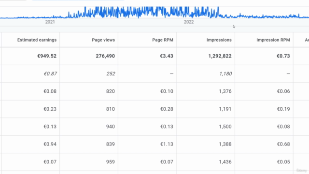The height and width of the screenshot is (174, 309).
Task: Select the italic 252 page views cell
Action: click(x=111, y=74)
